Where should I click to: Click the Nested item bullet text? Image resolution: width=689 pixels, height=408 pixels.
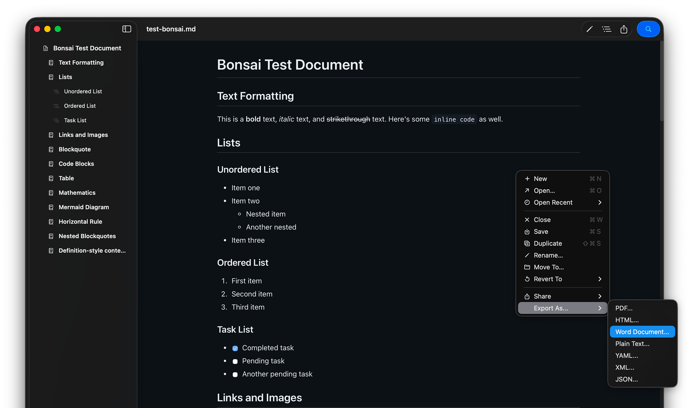point(266,214)
